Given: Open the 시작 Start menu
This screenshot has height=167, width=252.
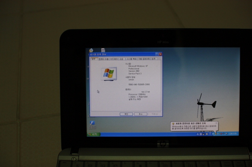Looking at the screenshot, I should click(x=94, y=134).
